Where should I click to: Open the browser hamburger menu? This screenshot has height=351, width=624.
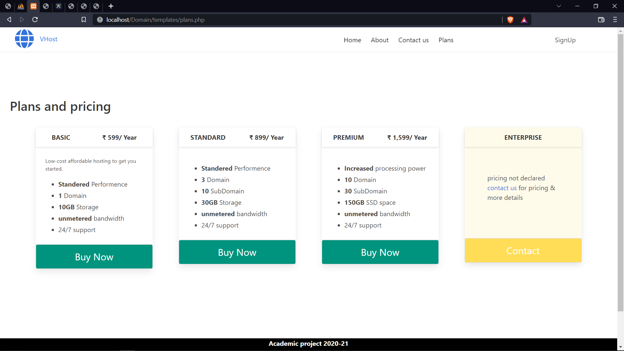615,20
